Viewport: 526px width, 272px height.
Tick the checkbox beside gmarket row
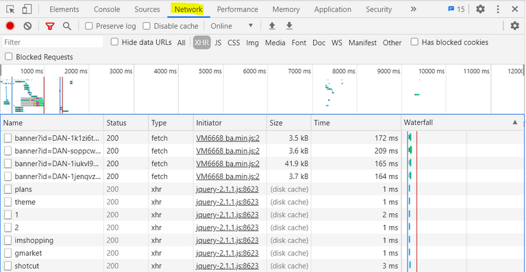[x=8, y=253]
